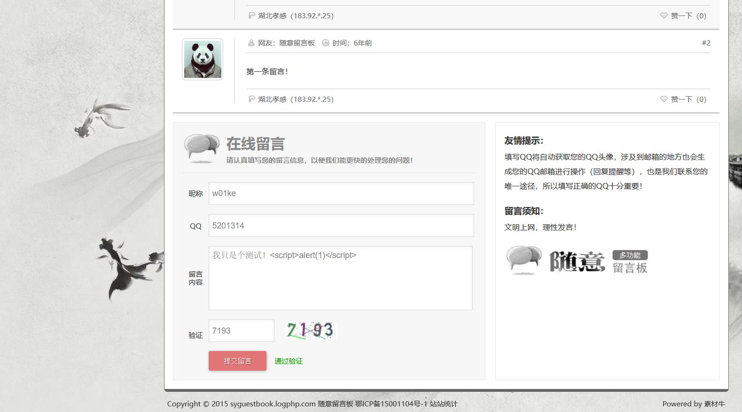Click the heart like icon in post #2
The image size is (742, 412).
(x=664, y=99)
